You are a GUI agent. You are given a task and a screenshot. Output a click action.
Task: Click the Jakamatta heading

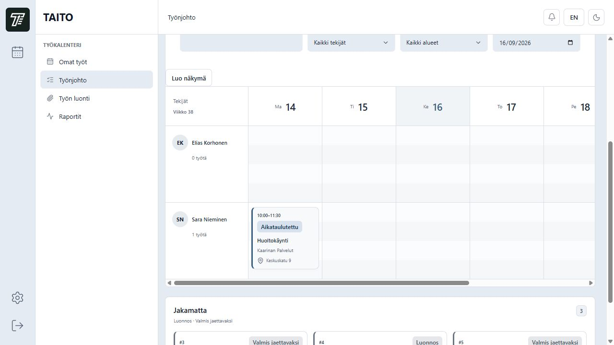190,310
